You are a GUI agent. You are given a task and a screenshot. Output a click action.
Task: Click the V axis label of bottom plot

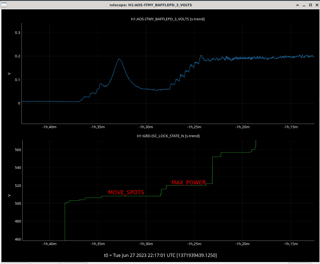(x=9, y=195)
